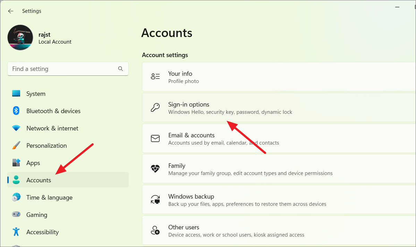Open the Network & internet globe icon
The image size is (416, 247).
16,128
